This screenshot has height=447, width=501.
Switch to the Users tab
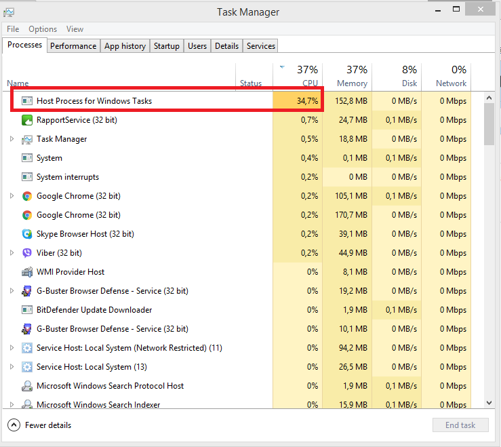tap(197, 46)
